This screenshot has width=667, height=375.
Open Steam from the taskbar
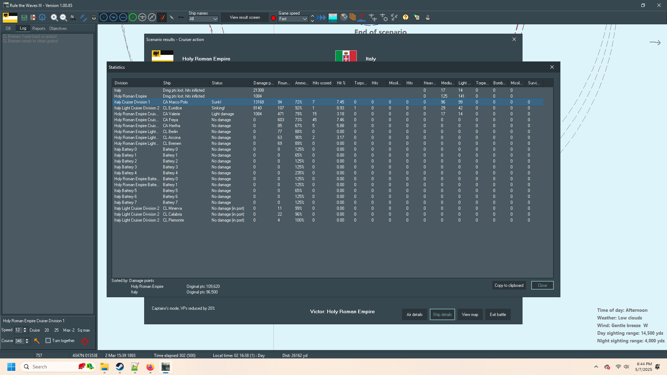[x=120, y=367]
